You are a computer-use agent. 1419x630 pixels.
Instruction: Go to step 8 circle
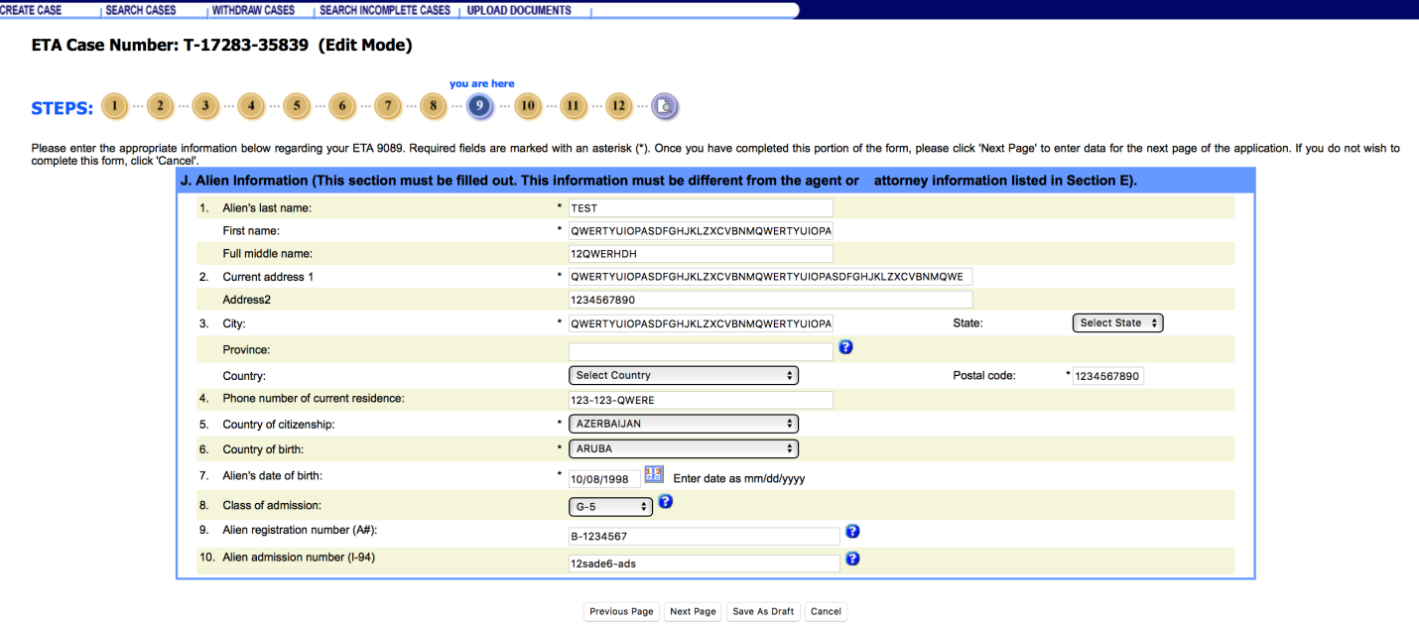(433, 106)
